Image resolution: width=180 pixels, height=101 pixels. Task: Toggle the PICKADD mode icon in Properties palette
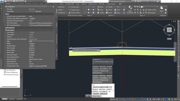click(x=48, y=7)
